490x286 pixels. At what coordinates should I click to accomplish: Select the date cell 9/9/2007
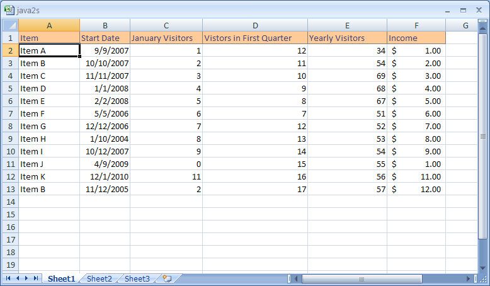pos(105,50)
